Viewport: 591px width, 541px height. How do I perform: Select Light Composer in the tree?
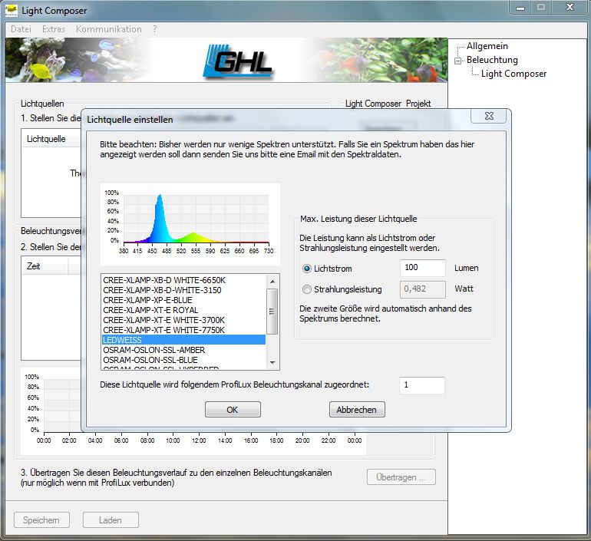[513, 74]
